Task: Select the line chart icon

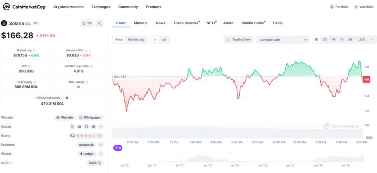Action: pos(155,40)
